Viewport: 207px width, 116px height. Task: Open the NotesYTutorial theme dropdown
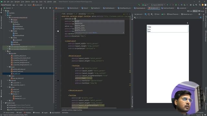coord(173,14)
